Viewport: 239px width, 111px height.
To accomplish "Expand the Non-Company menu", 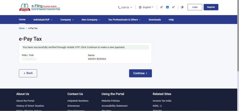I will tap(91, 20).
